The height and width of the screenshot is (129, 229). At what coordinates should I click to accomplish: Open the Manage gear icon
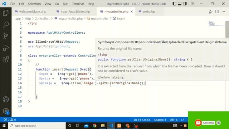pyautogui.click(x=6, y=111)
